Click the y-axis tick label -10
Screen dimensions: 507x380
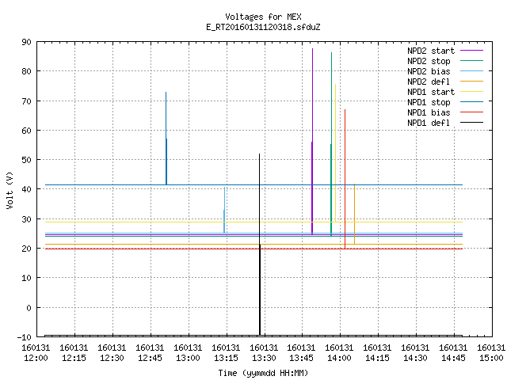[25, 337]
